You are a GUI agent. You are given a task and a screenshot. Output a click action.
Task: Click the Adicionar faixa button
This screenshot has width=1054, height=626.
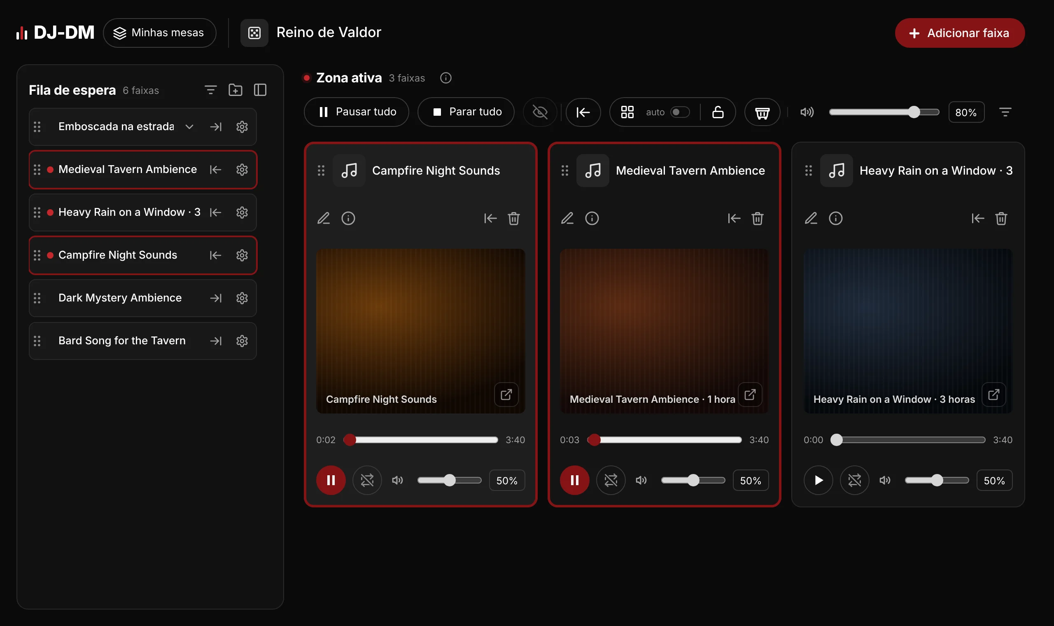pos(960,33)
